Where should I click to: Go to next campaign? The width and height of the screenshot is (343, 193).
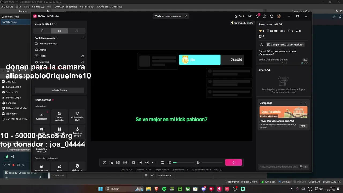pyautogui.click(x=305, y=103)
